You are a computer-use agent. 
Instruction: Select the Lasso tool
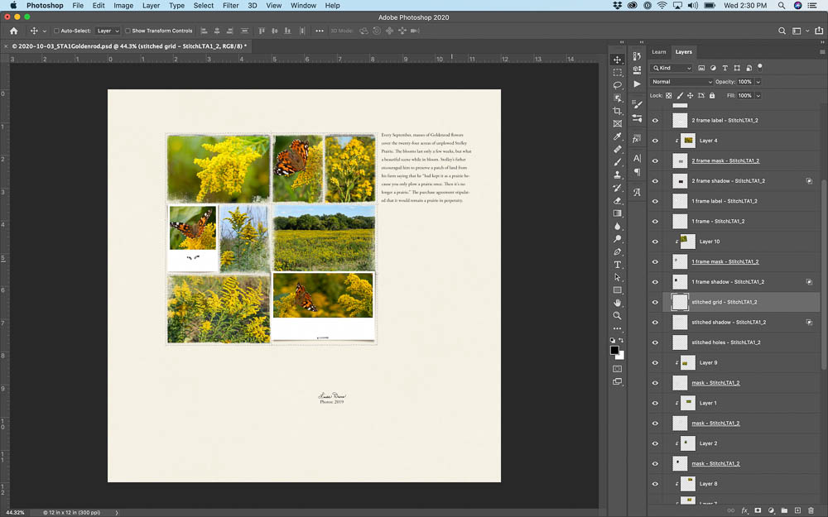click(617, 85)
